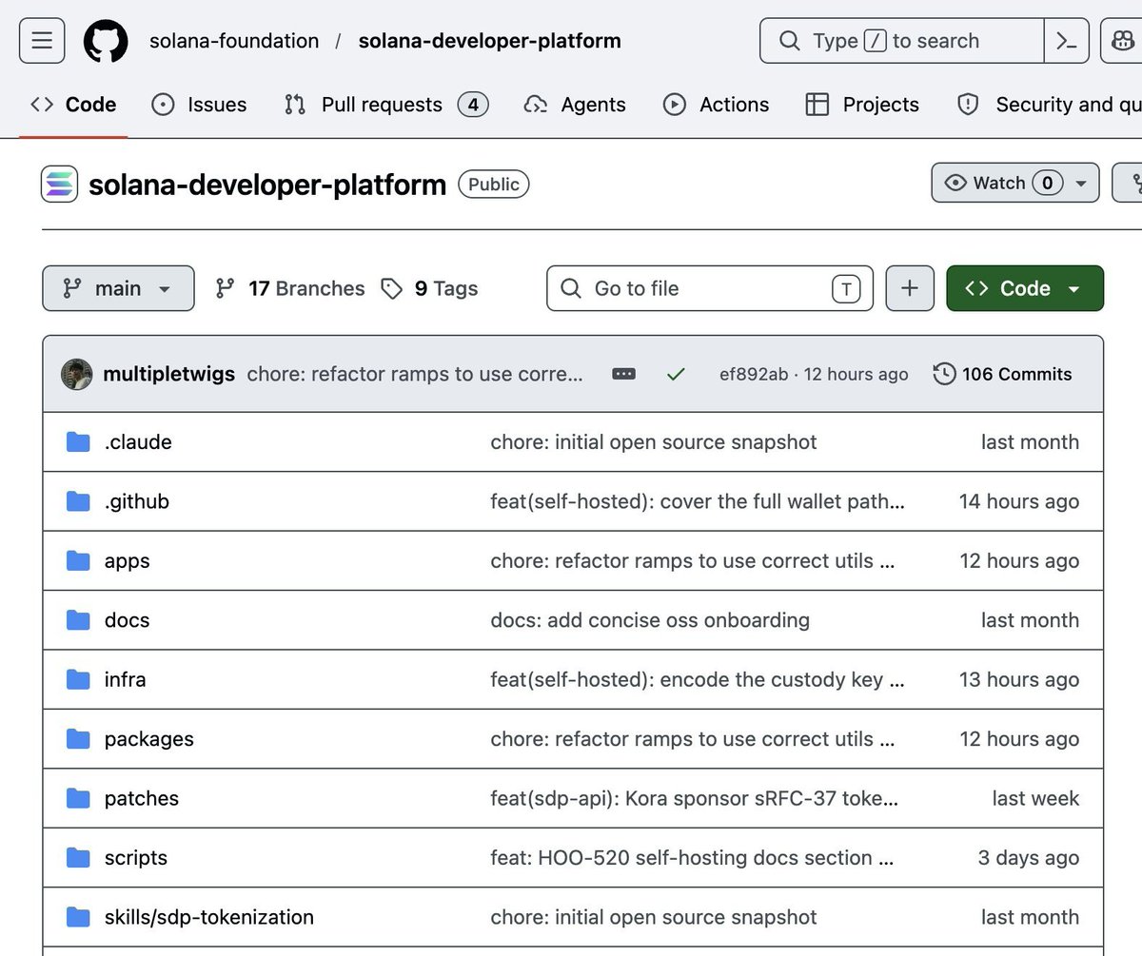The image size is (1142, 956).
Task: Click the .claude folder icon
Action: click(x=78, y=442)
